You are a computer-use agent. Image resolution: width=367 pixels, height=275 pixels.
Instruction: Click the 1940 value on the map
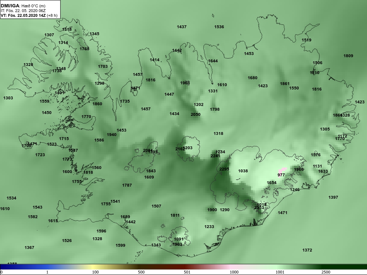(x=112, y=135)
